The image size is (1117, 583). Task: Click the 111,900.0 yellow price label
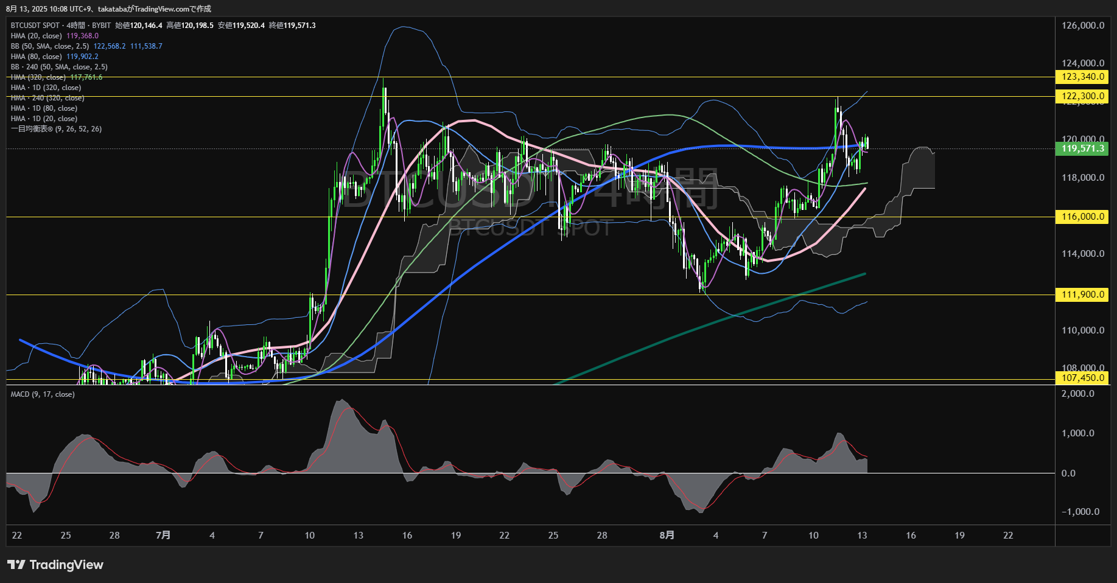[1082, 295]
